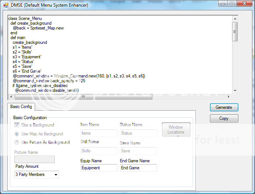
Task: Select Use Picture As Background option
Action: tap(17, 142)
